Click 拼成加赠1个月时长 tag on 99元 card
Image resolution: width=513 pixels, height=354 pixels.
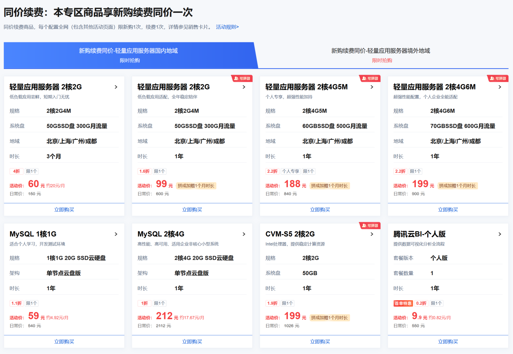pyautogui.click(x=196, y=186)
